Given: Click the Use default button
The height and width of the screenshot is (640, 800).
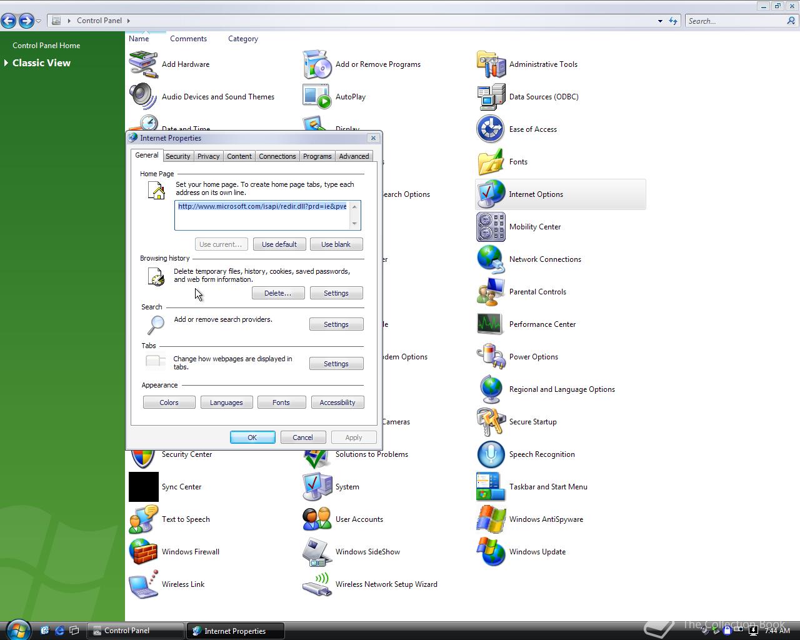Looking at the screenshot, I should coord(279,244).
